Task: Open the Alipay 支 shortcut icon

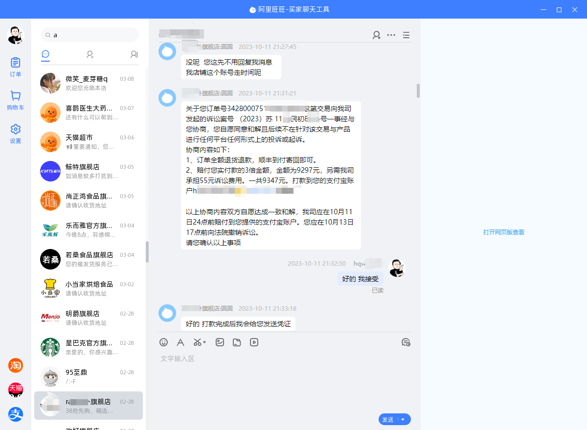Action: (x=16, y=414)
